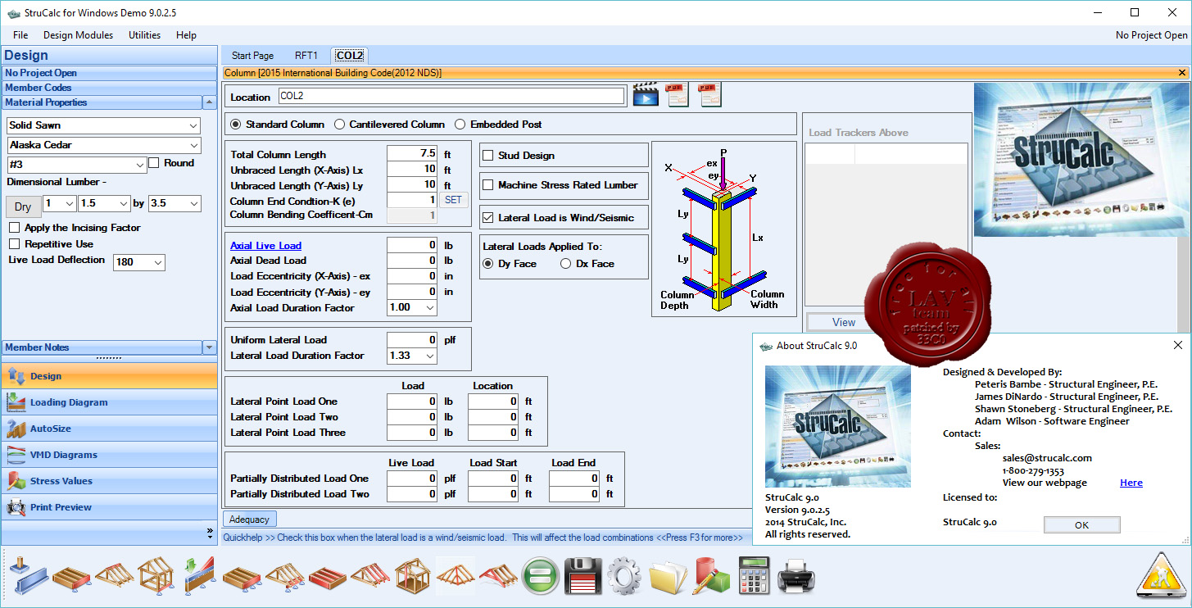Viewport: 1192px width, 608px height.
Task: Open VMD Diagrams in the left panel
Action: click(109, 455)
